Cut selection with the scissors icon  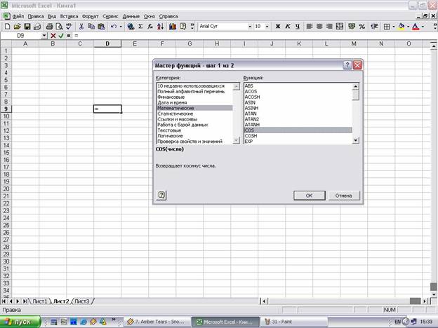(81, 27)
